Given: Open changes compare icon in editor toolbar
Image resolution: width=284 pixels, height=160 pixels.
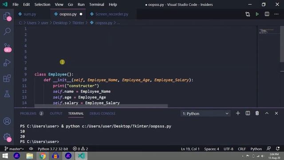Looking at the screenshot, I should coord(248,14).
